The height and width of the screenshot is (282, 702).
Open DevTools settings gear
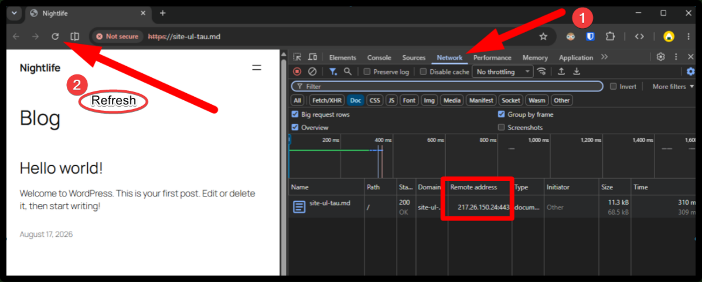coord(661,57)
